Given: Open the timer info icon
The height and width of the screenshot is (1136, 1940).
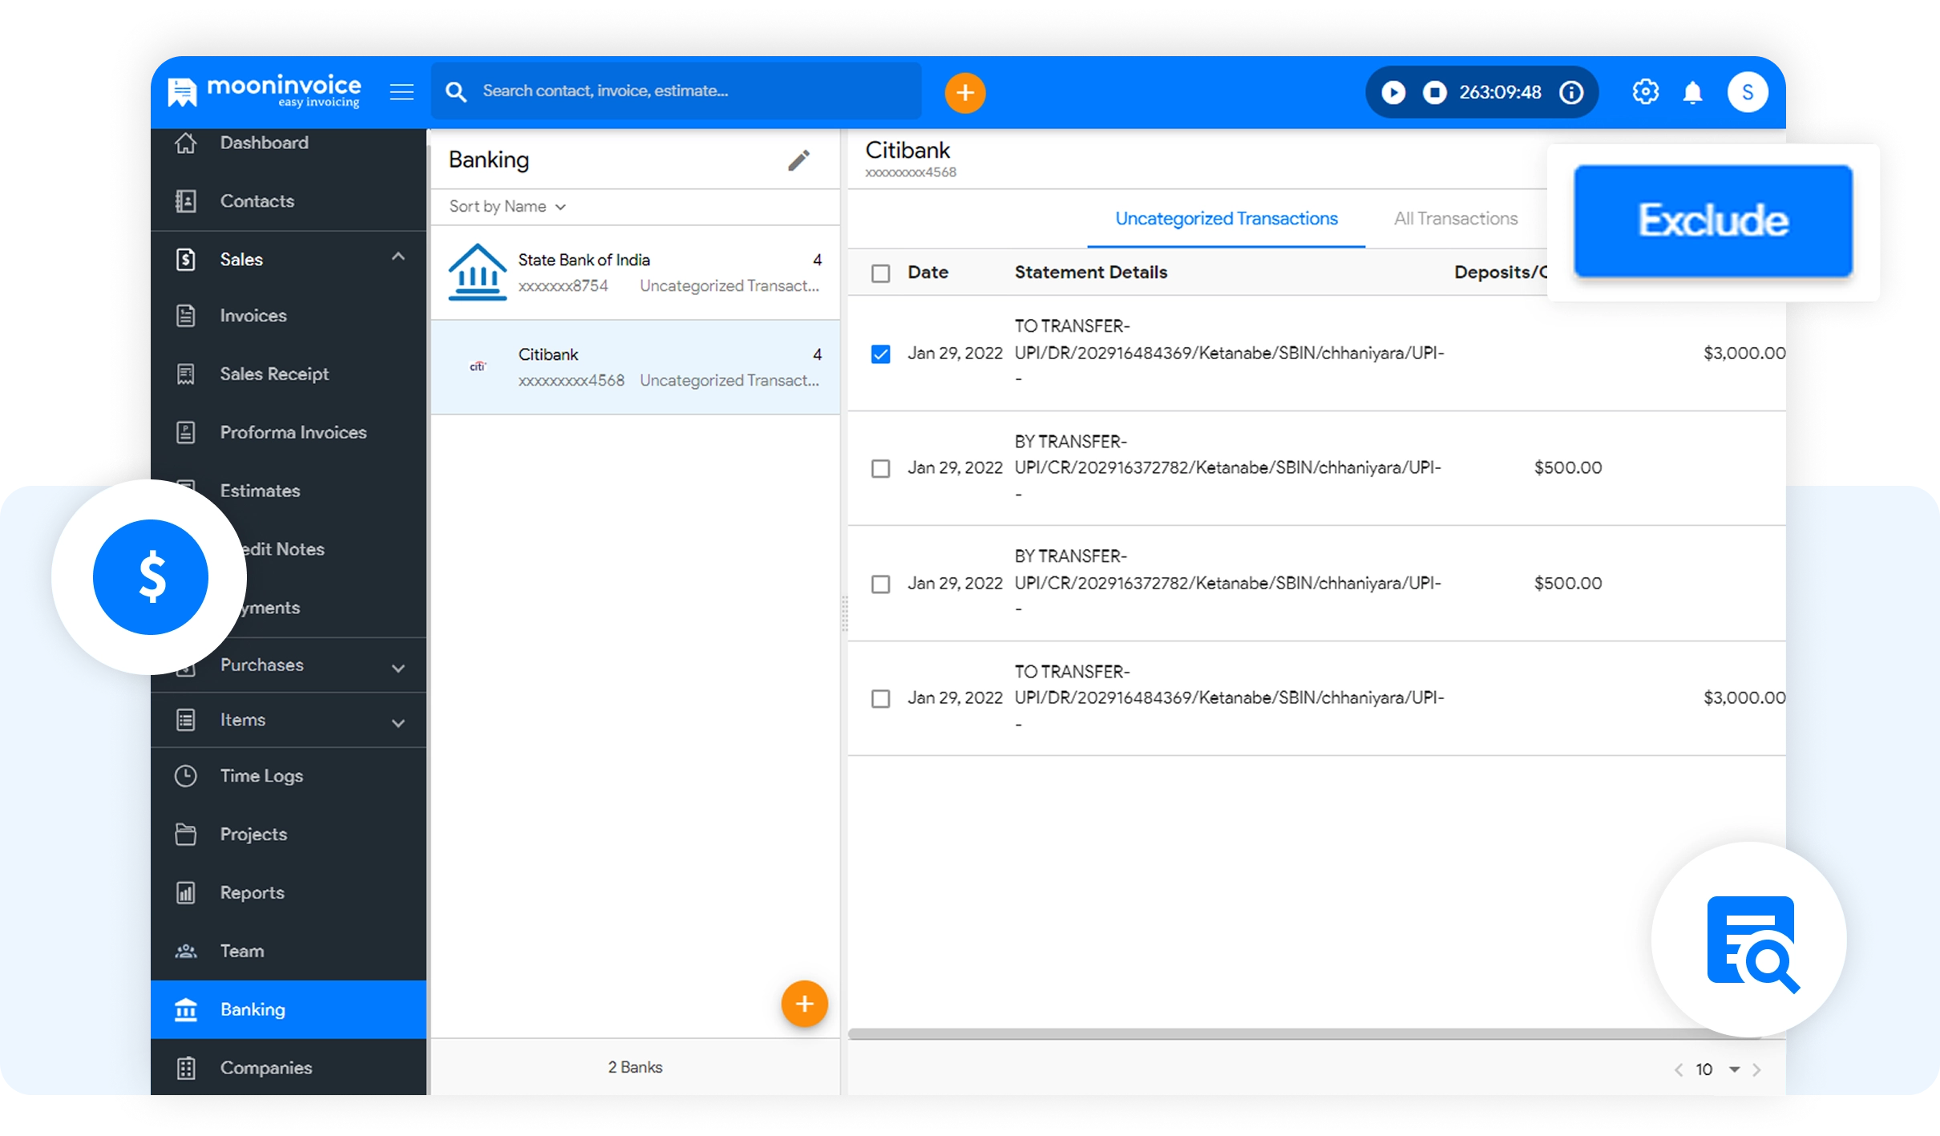Looking at the screenshot, I should [1571, 93].
